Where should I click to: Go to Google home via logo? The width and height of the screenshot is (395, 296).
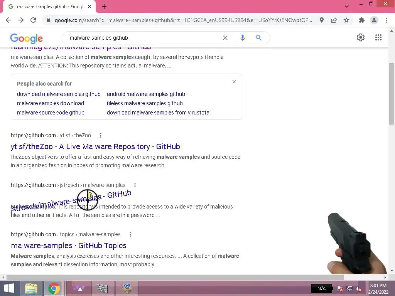coord(27,38)
